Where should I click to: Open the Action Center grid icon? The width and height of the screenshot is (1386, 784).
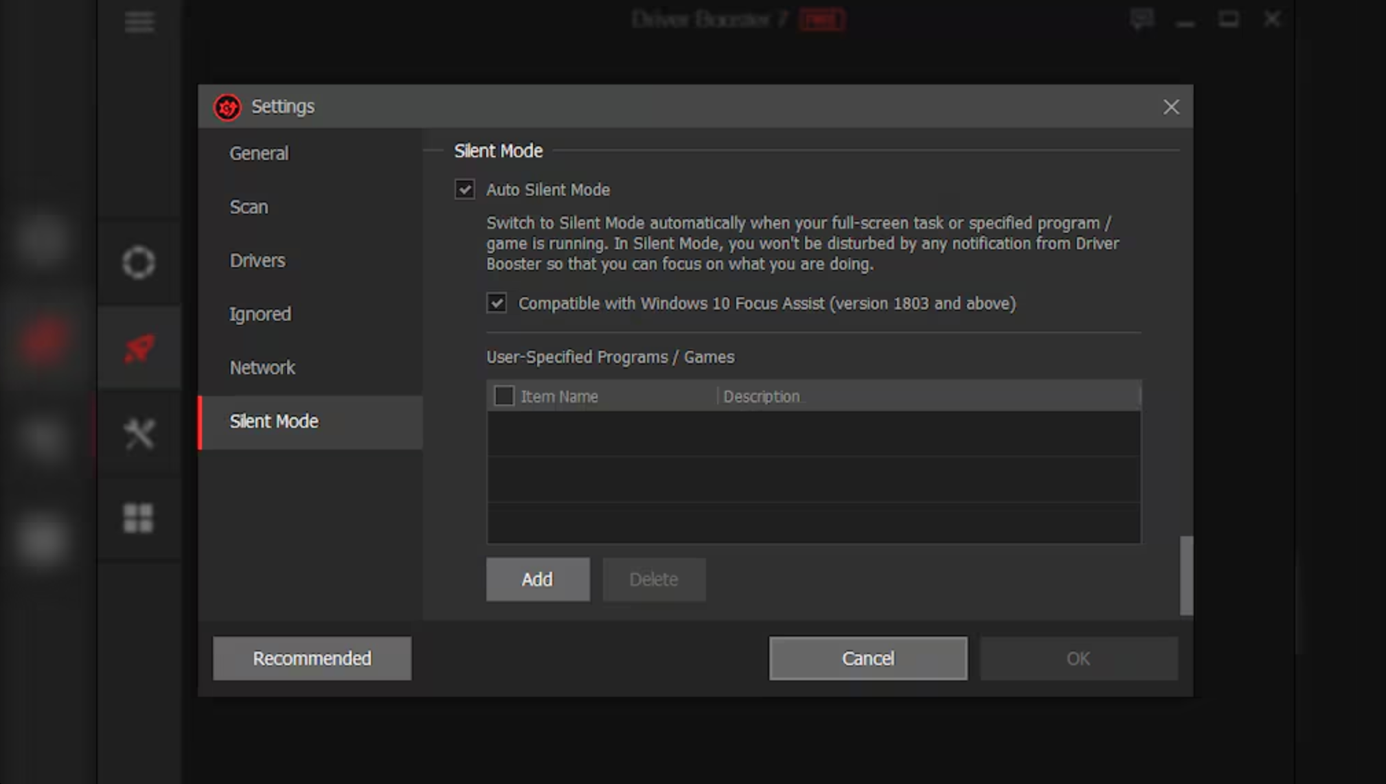[139, 518]
